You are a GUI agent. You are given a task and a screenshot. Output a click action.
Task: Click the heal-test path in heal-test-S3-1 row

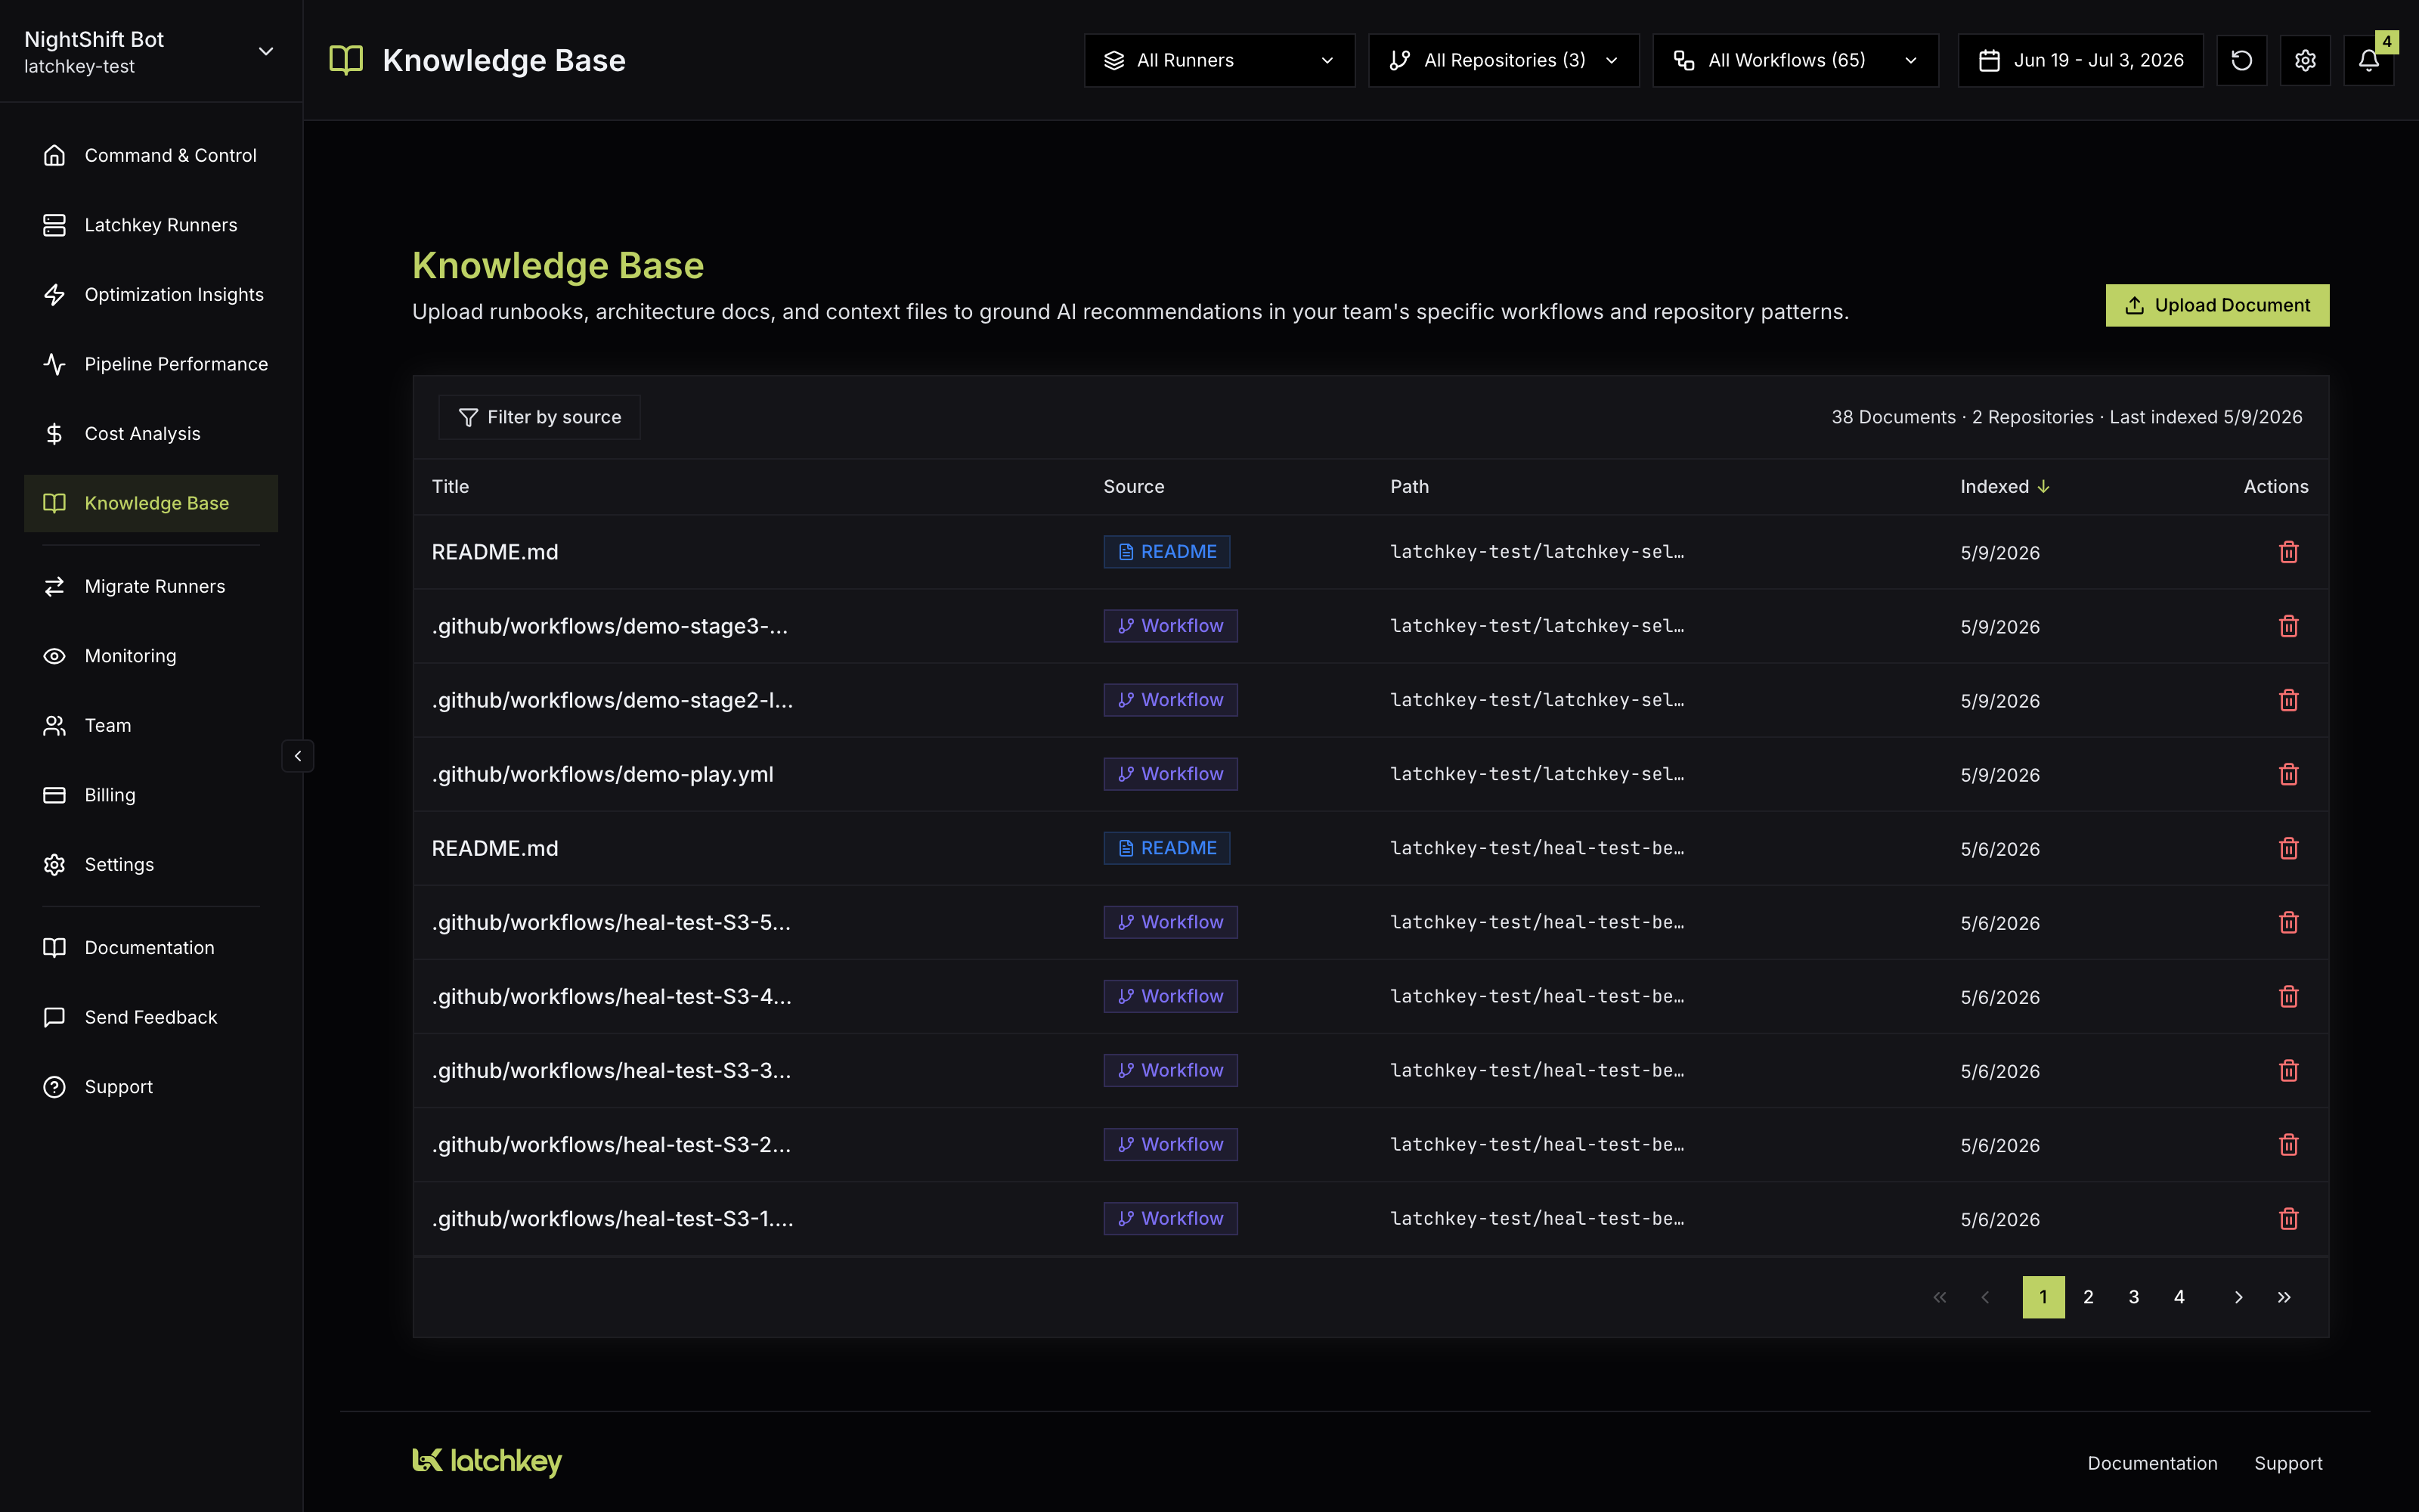(1536, 1218)
